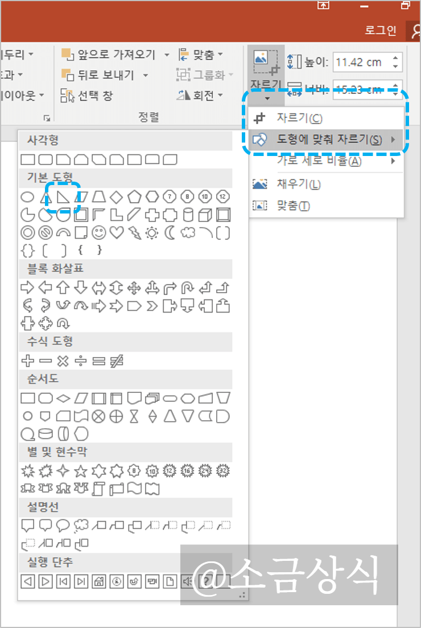The height and width of the screenshot is (628, 421).
Task: Choose the no-symbol shape
Action: tap(45, 233)
